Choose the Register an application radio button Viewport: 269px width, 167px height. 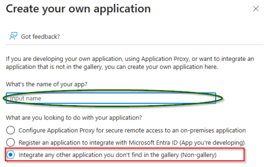pyautogui.click(x=11, y=142)
